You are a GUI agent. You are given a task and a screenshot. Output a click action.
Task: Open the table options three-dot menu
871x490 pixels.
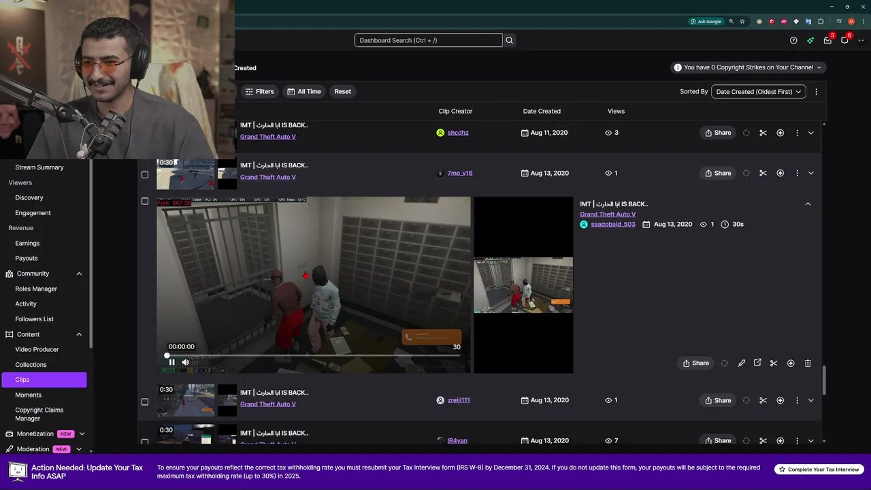pos(816,91)
